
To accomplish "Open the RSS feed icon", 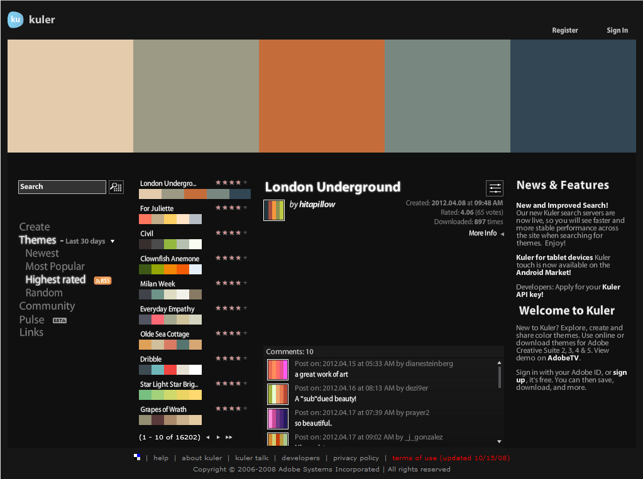I will click(102, 281).
